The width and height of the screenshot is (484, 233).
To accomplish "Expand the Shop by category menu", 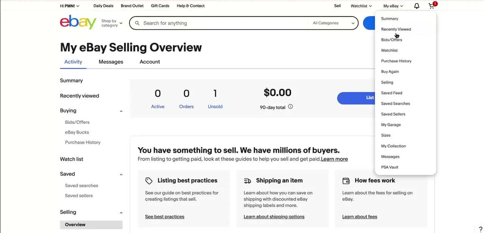I will (x=112, y=23).
